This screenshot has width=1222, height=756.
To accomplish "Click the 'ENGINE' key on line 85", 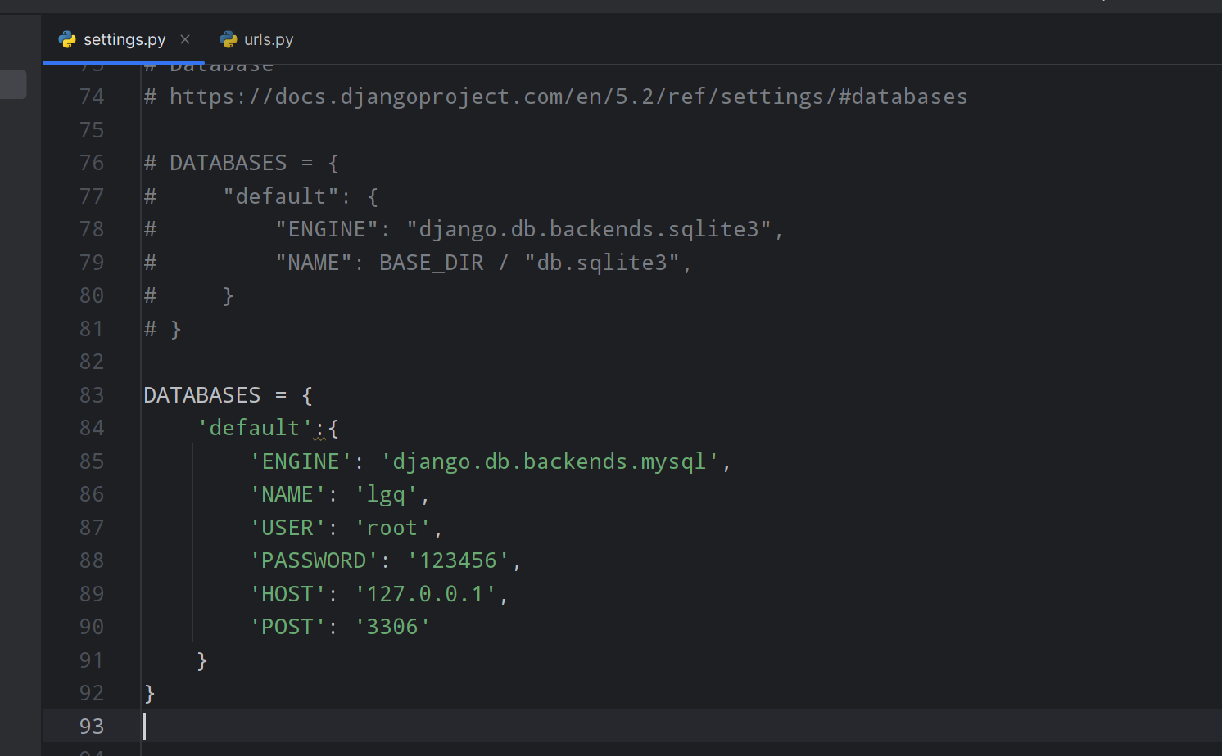I will tap(301, 461).
